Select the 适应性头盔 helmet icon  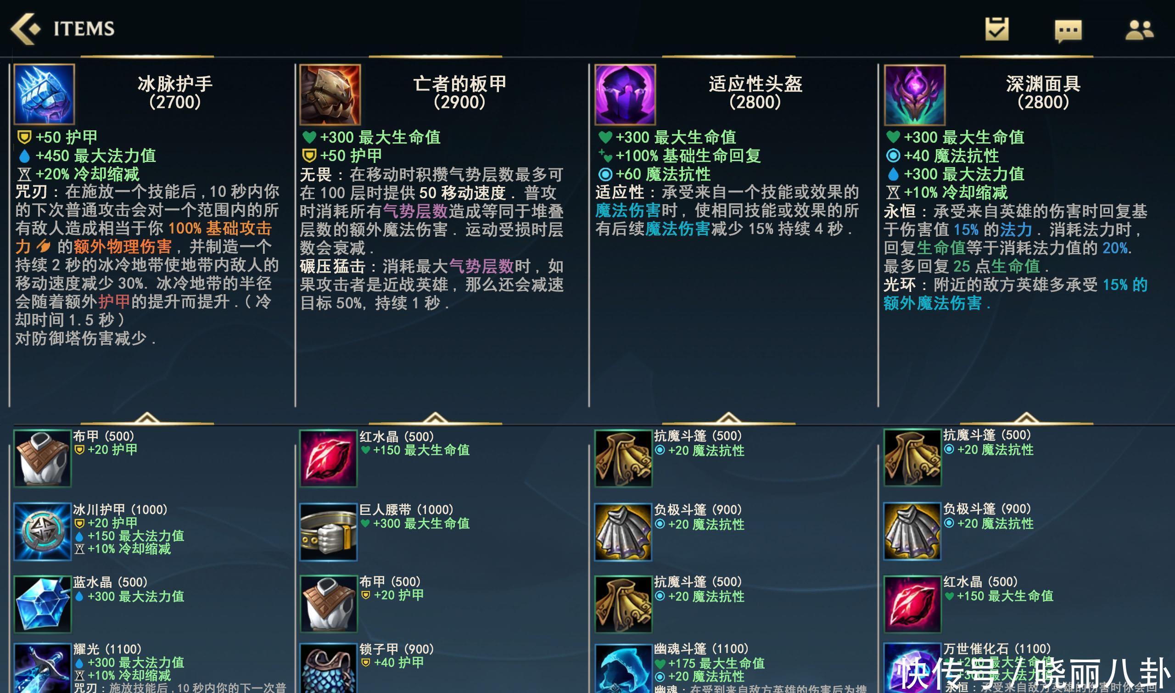(x=625, y=95)
